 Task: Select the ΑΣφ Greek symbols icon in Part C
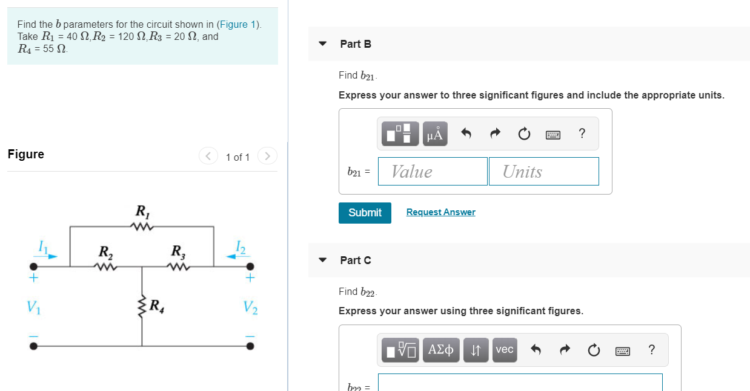tap(441, 349)
